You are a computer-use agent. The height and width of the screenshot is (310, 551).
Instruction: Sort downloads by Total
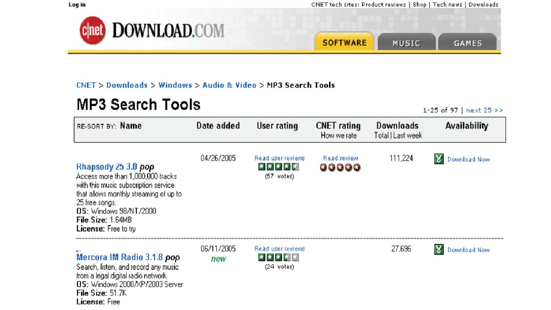[x=381, y=136]
